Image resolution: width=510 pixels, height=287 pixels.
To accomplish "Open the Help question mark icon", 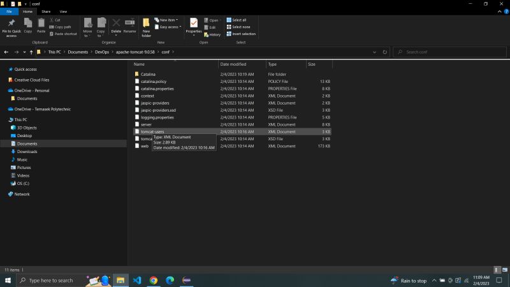I will pyautogui.click(x=506, y=11).
